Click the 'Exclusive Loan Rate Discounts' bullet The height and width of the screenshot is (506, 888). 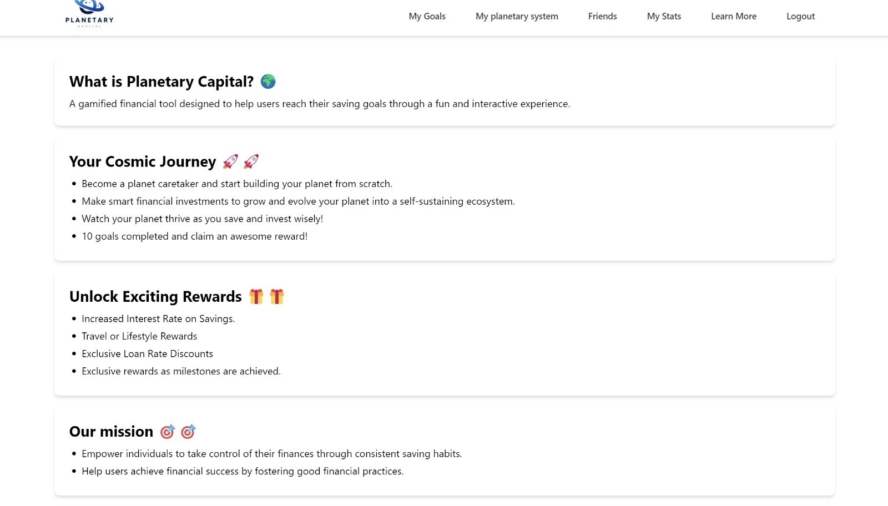[x=147, y=353]
